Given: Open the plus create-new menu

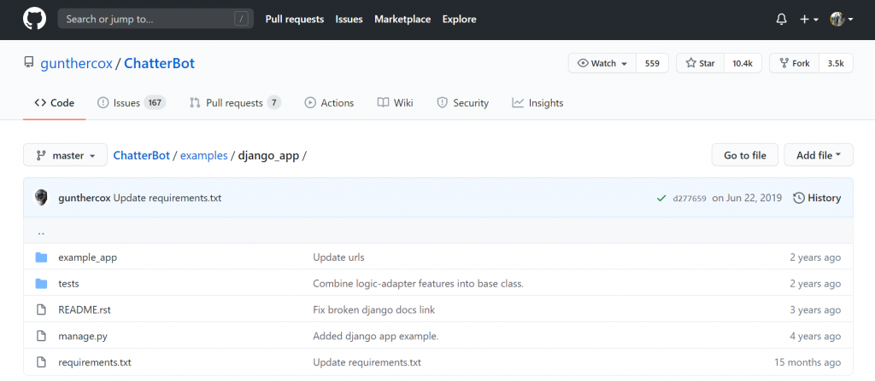Looking at the screenshot, I should pos(808,20).
